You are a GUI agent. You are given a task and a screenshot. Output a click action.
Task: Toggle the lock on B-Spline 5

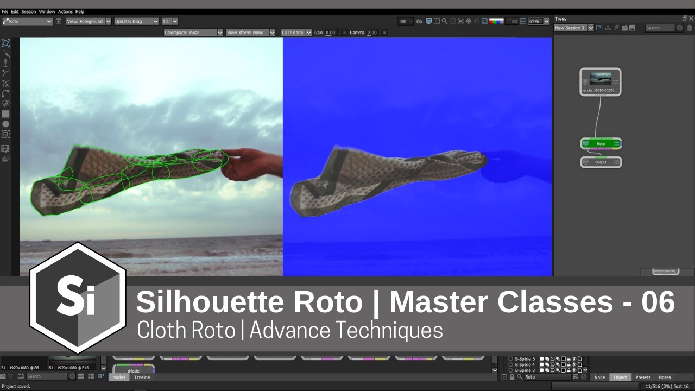(x=569, y=359)
